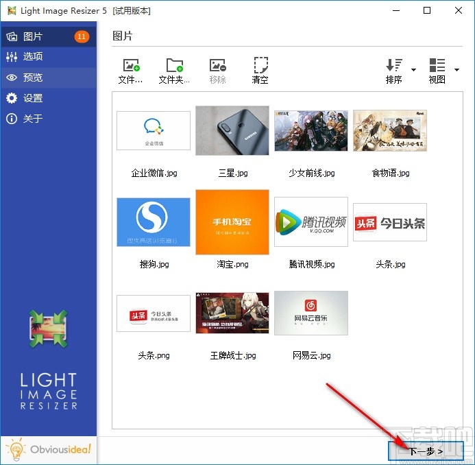The image size is (475, 465).
Task: Select the 少女前线.jpg thumbnail
Action: pos(311,130)
